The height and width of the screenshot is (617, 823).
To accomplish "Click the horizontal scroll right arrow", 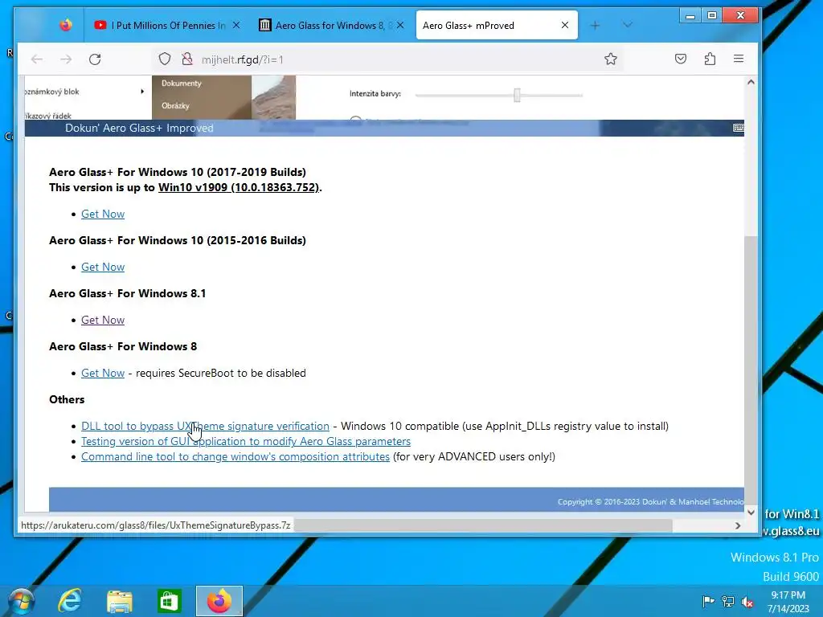I will [x=738, y=525].
